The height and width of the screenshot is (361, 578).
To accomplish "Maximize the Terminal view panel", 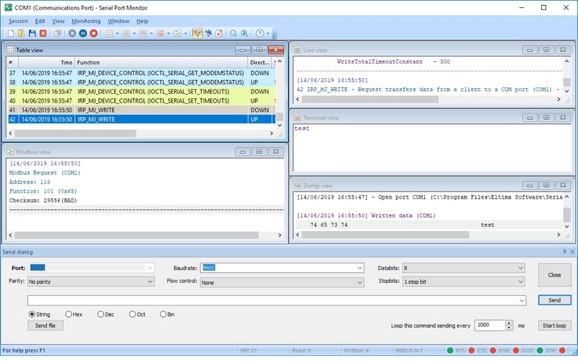I will [546, 118].
